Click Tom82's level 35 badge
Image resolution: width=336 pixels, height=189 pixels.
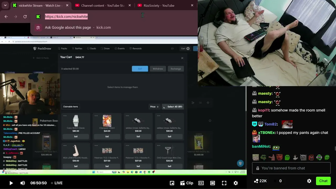point(254,124)
